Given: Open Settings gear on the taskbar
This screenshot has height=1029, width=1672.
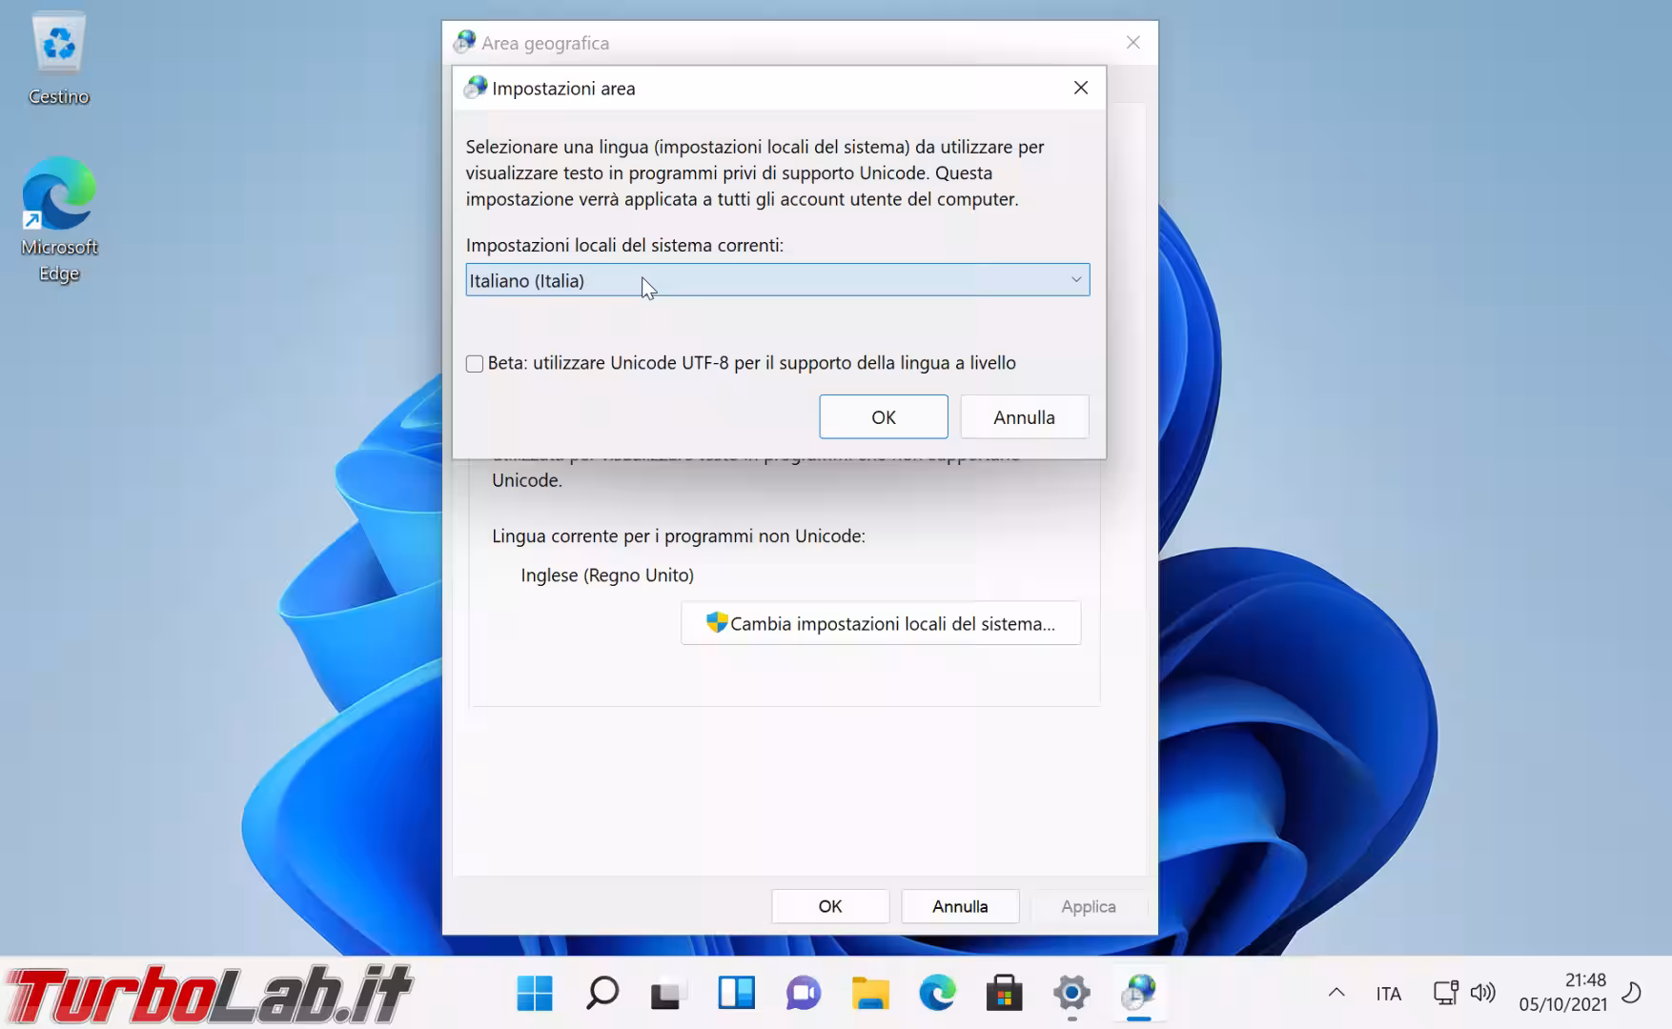Looking at the screenshot, I should [1071, 993].
